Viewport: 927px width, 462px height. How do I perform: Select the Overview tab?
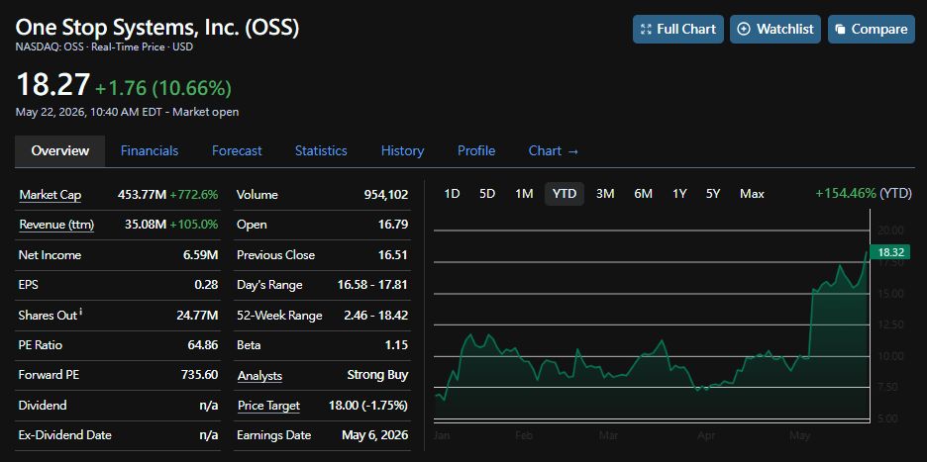click(x=59, y=151)
